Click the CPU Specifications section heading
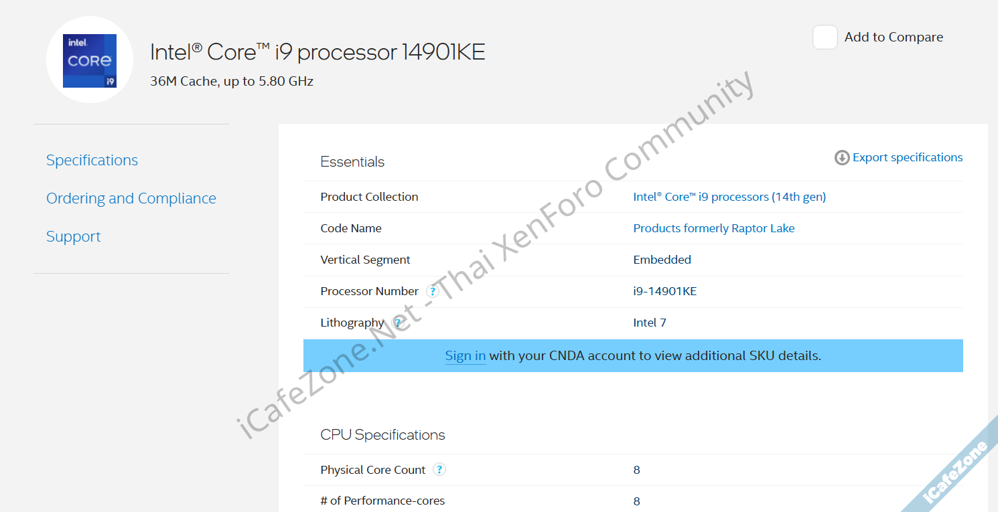 (382, 435)
